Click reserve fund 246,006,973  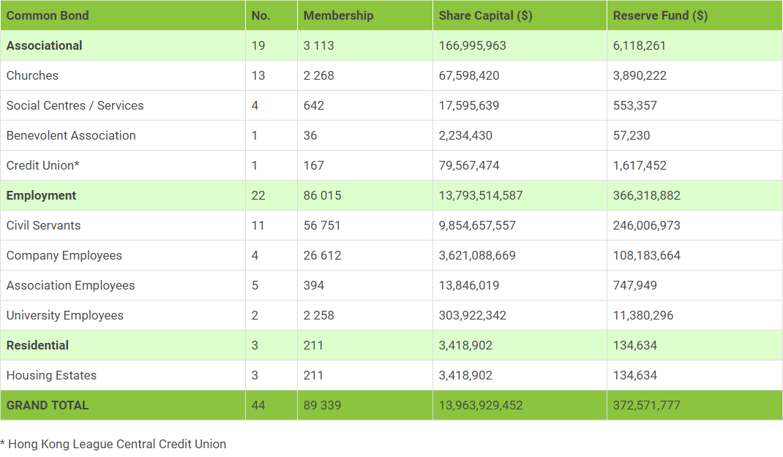647,225
